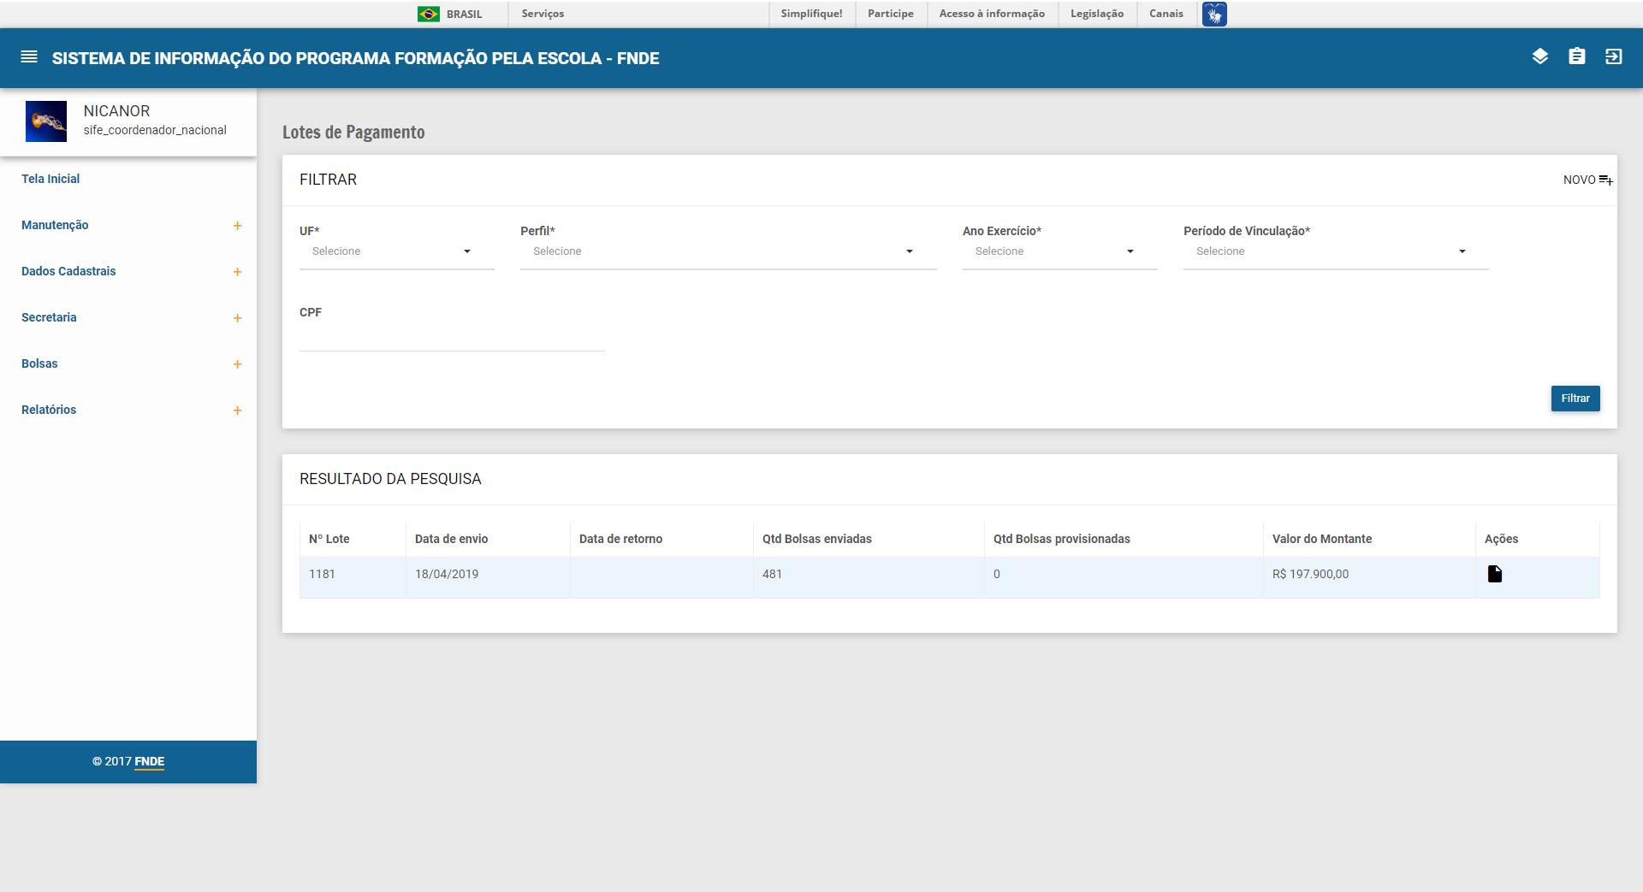This screenshot has height=892, width=1643.
Task: Expand the Relatórios sidebar section
Action: point(237,411)
